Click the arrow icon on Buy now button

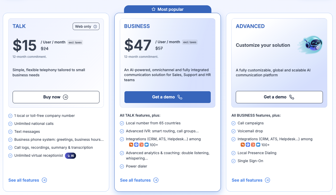(x=65, y=97)
